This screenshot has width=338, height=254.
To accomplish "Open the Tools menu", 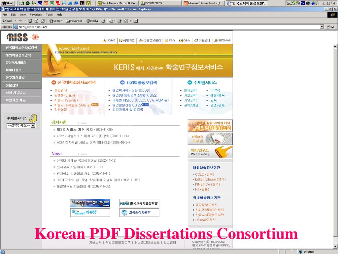I will (x=49, y=15).
